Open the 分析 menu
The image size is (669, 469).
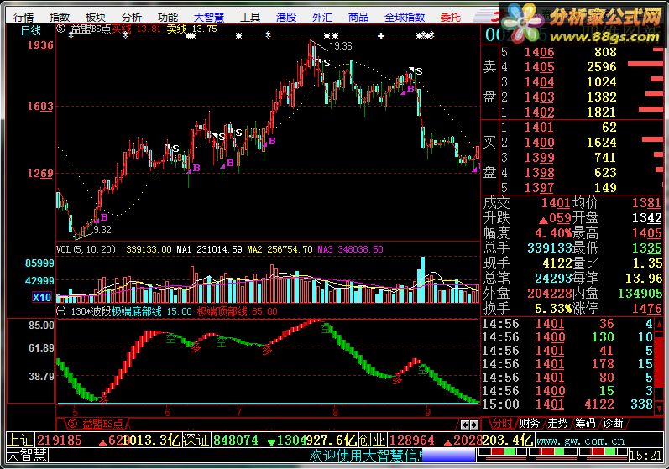[132, 17]
